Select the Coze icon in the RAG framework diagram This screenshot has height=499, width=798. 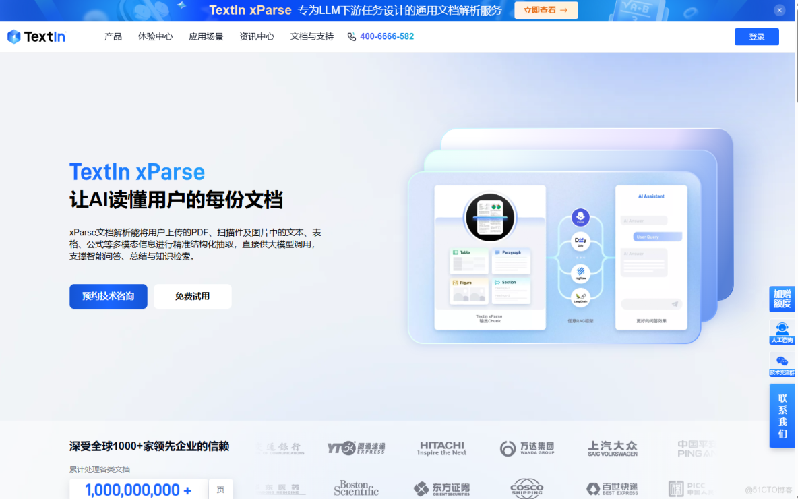click(x=580, y=217)
